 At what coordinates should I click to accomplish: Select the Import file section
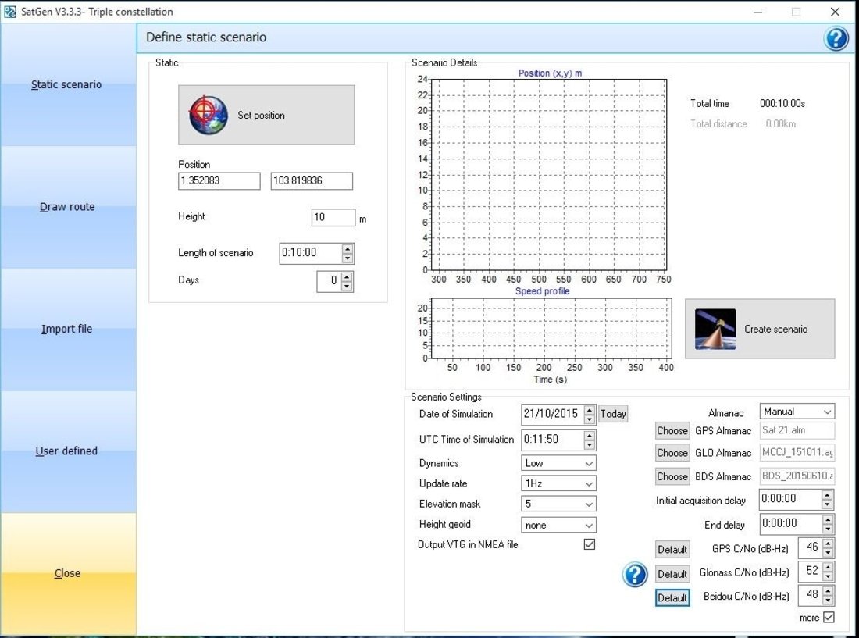[x=67, y=329]
